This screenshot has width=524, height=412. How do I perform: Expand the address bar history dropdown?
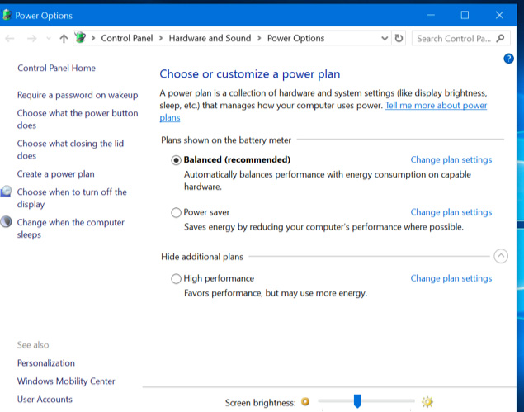(385, 39)
